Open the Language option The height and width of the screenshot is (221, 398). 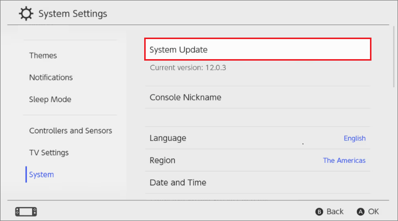[x=168, y=138]
